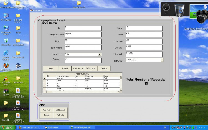The image size is (208, 130).
Task: Click the dock's clock widget
Action: 166,7
